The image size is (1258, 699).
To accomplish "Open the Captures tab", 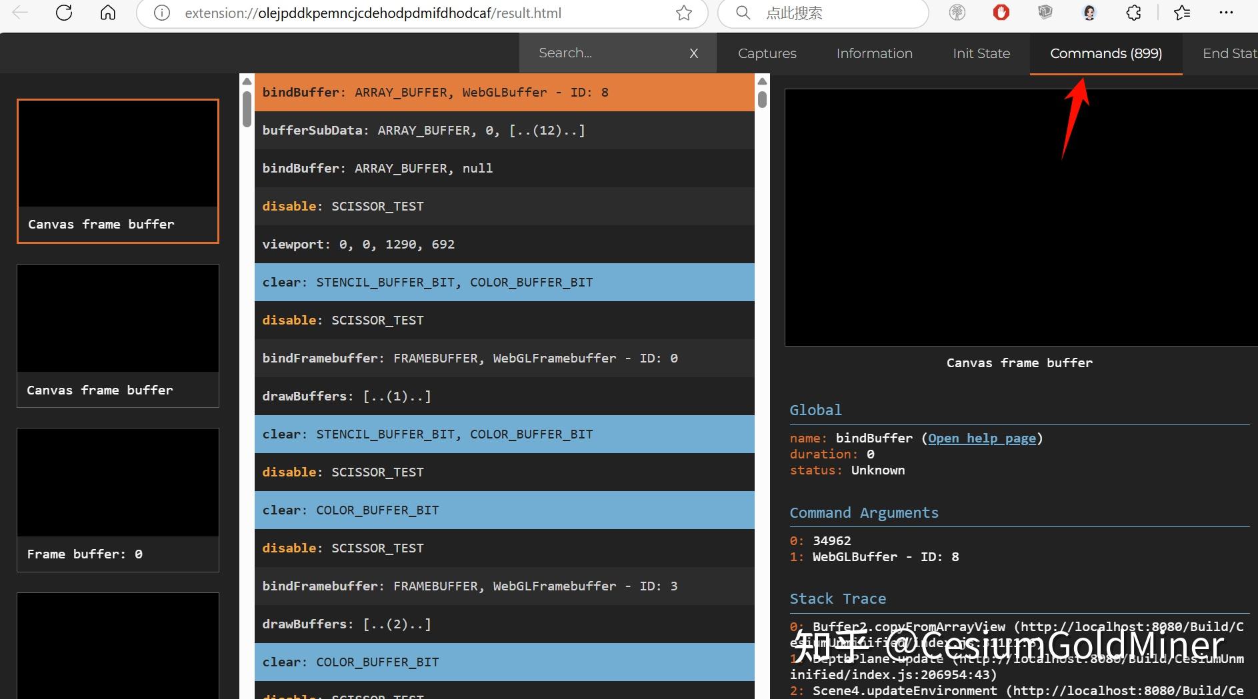I will click(x=767, y=53).
